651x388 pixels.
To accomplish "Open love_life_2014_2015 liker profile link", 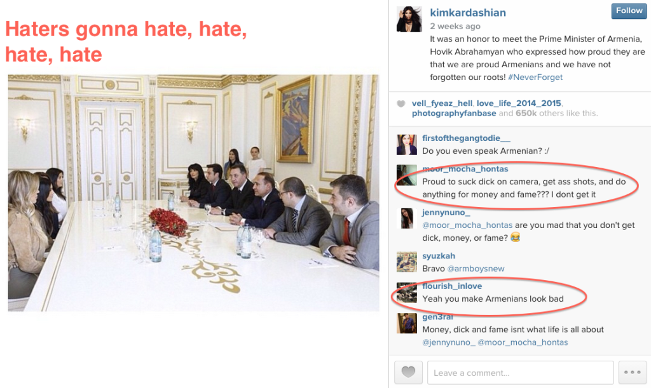I will point(519,104).
